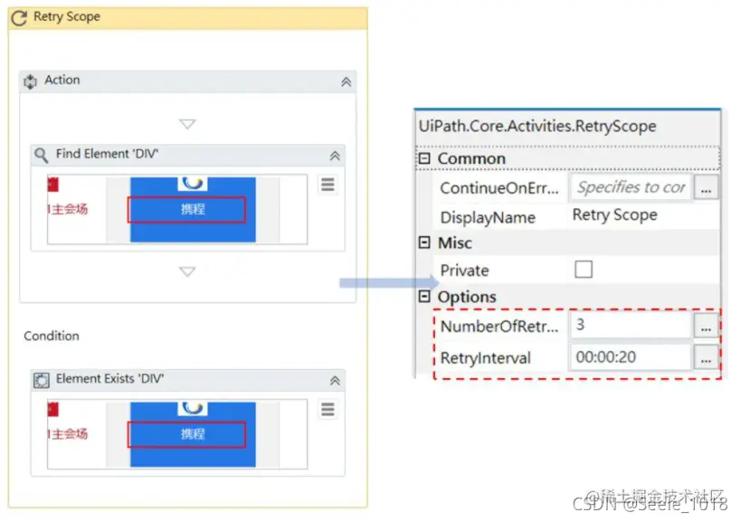Open the Element Exists hamburger options menu
The image size is (741, 522).
pos(328,409)
